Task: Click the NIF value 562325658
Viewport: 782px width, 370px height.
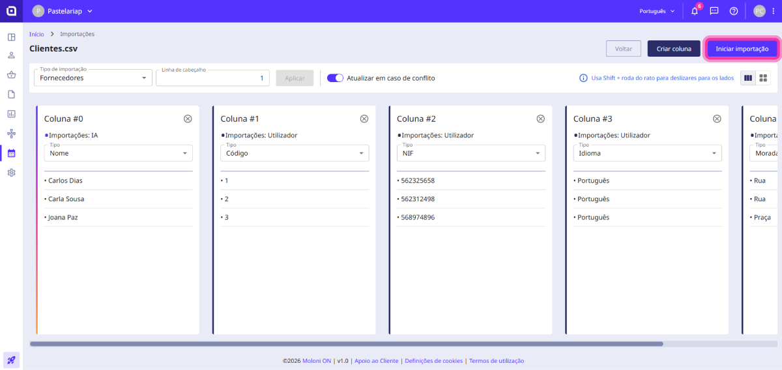Action: point(418,180)
